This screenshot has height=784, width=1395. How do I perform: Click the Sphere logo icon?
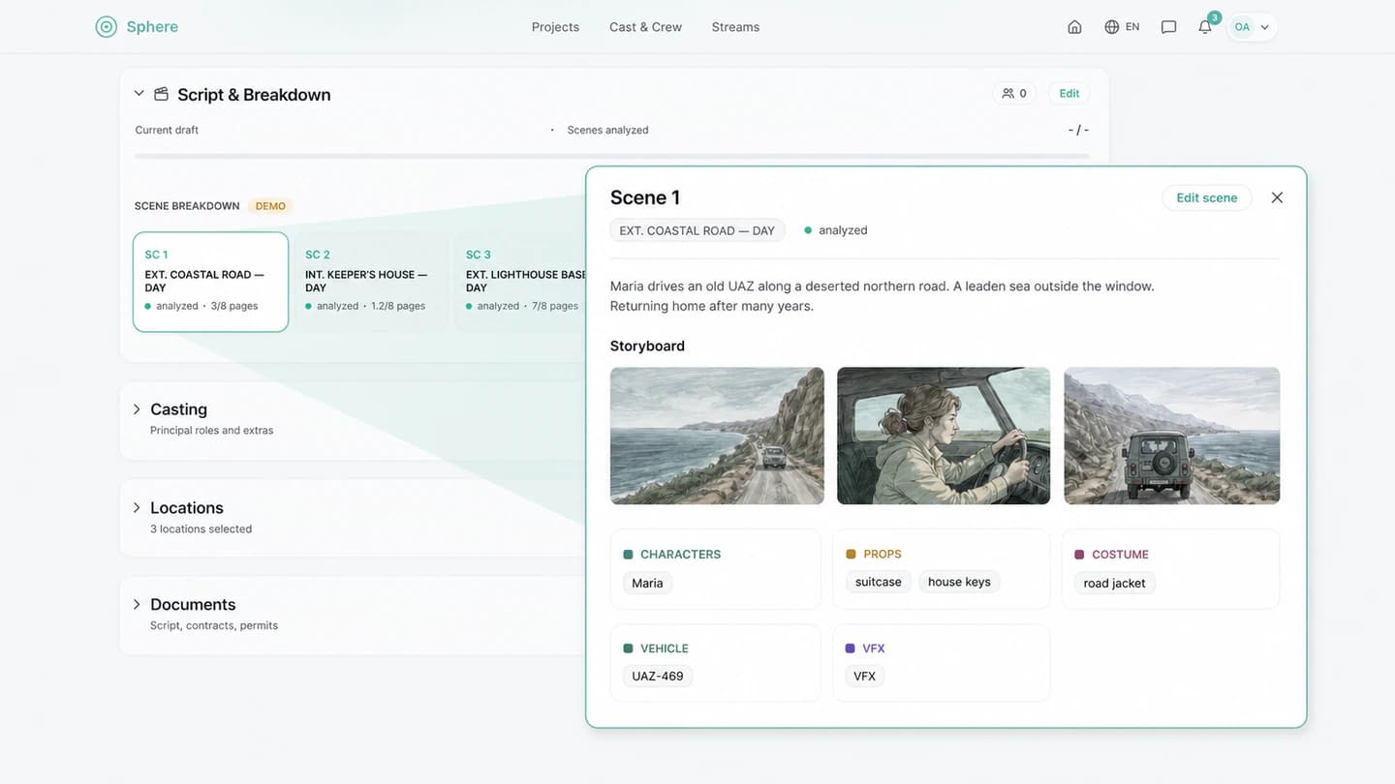click(107, 26)
